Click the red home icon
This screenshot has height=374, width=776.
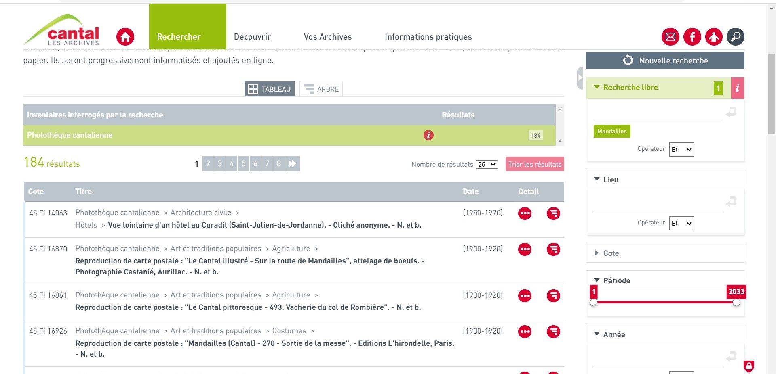pyautogui.click(x=125, y=37)
